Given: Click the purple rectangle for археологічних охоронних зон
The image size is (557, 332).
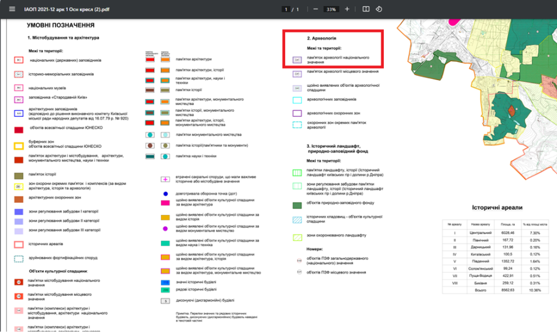Looking at the screenshot, I should 297,113.
